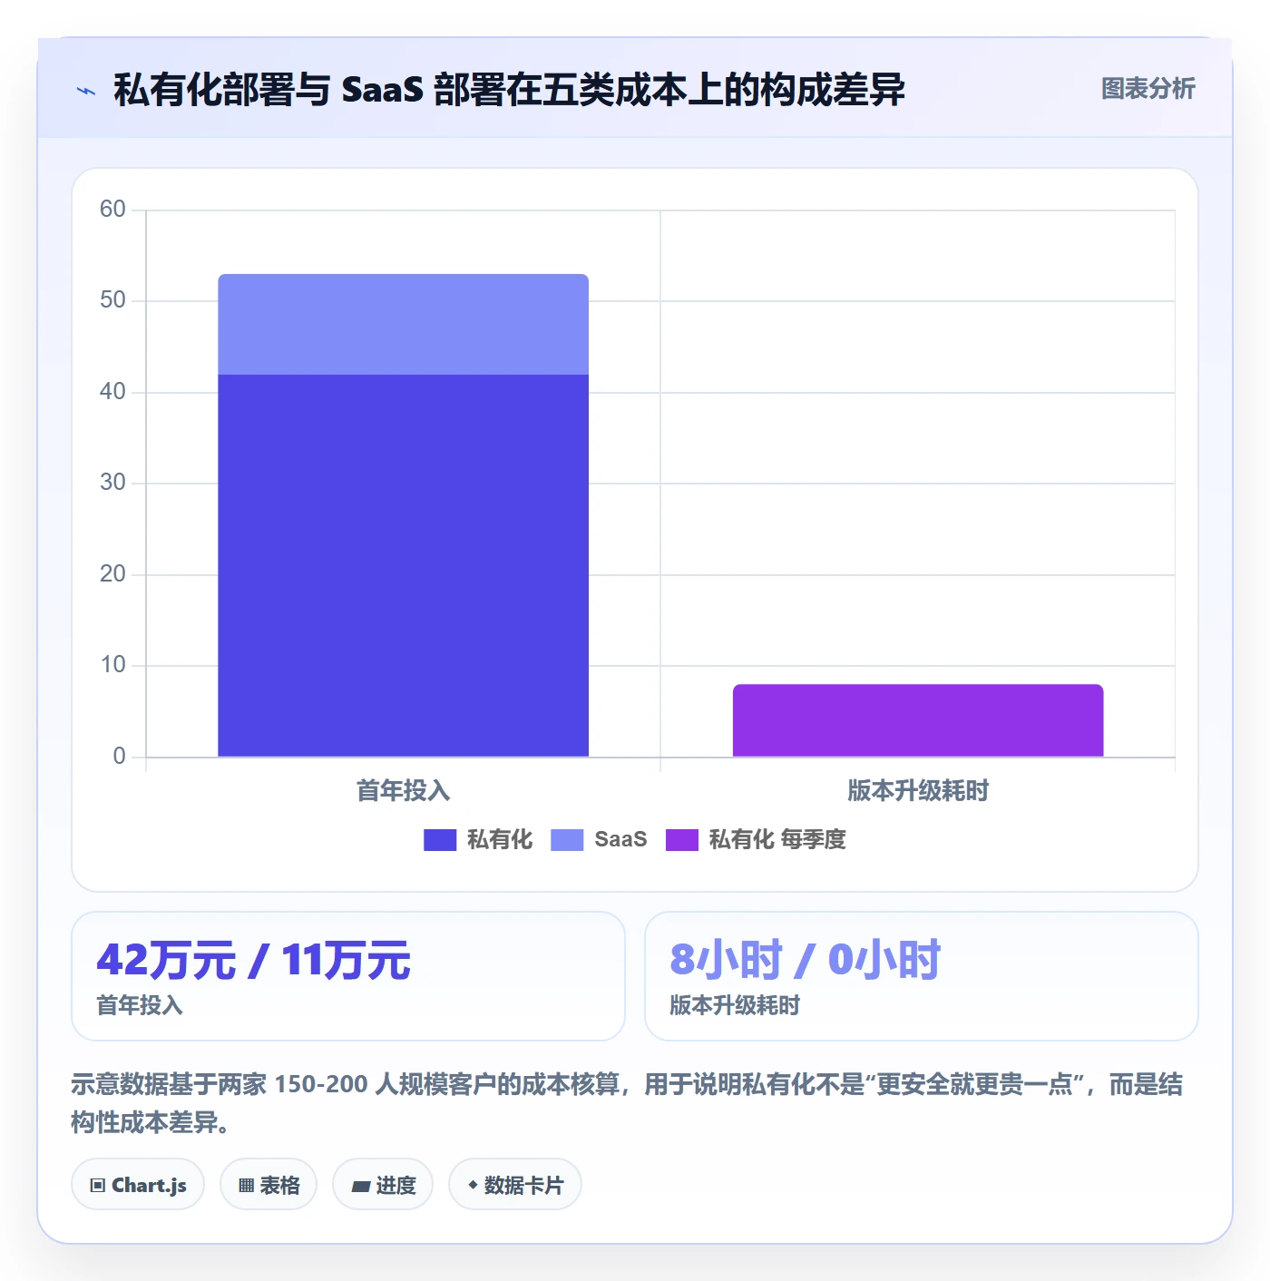
Task: Toggle the 私有化 legend item
Action: click(478, 839)
